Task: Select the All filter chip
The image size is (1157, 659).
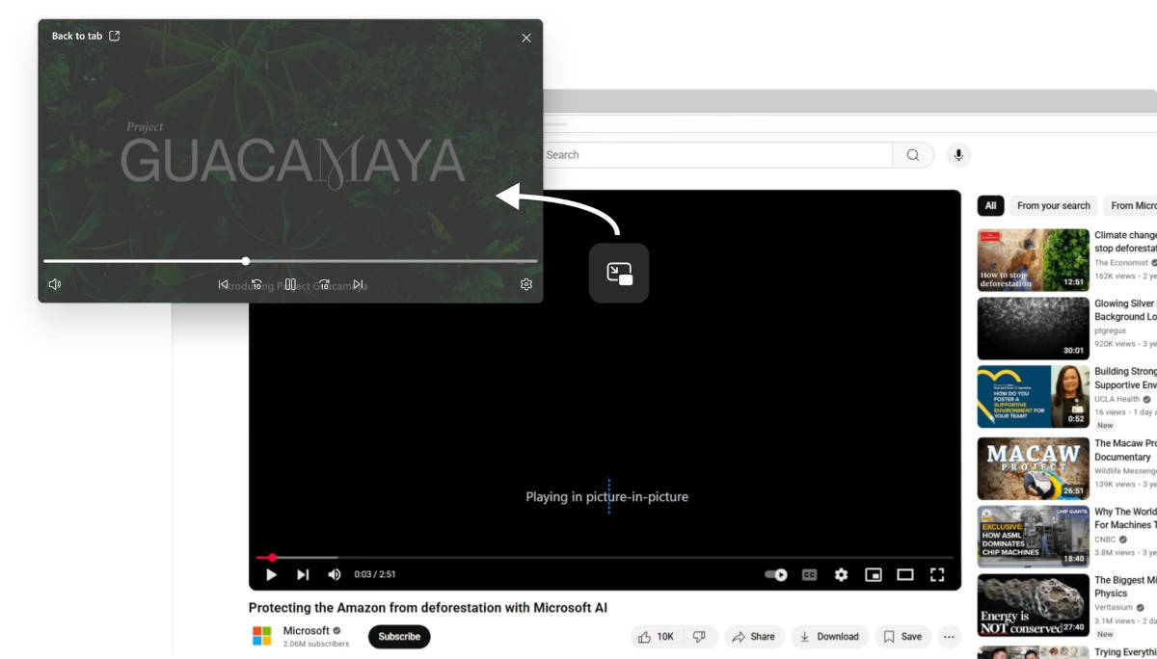Action: coord(990,205)
